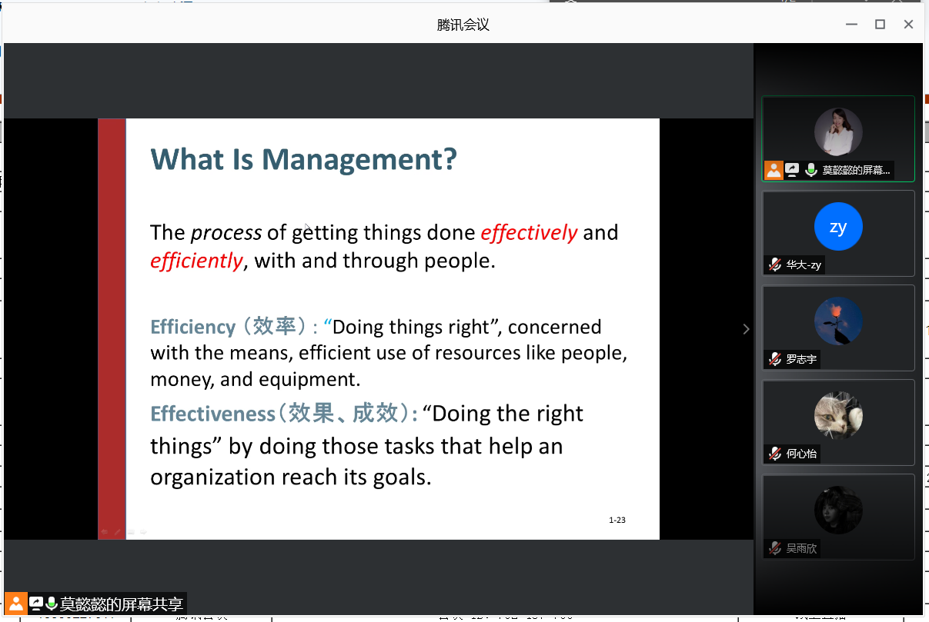
Task: Select the presenter 莫懿懿's avatar photo
Action: coord(838,132)
